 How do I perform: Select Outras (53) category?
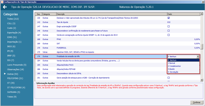13,74
